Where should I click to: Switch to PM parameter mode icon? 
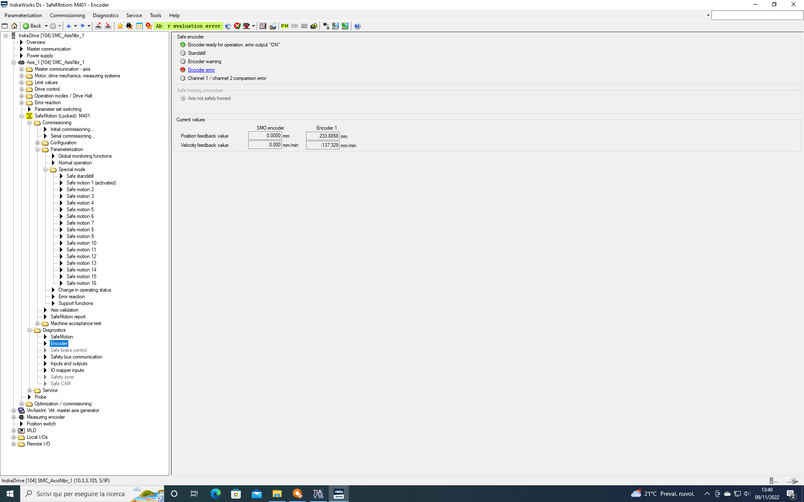click(x=285, y=26)
